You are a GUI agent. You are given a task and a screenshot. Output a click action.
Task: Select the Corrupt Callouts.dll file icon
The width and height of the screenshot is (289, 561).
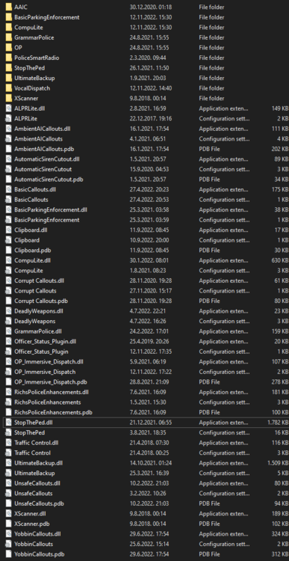8,280
